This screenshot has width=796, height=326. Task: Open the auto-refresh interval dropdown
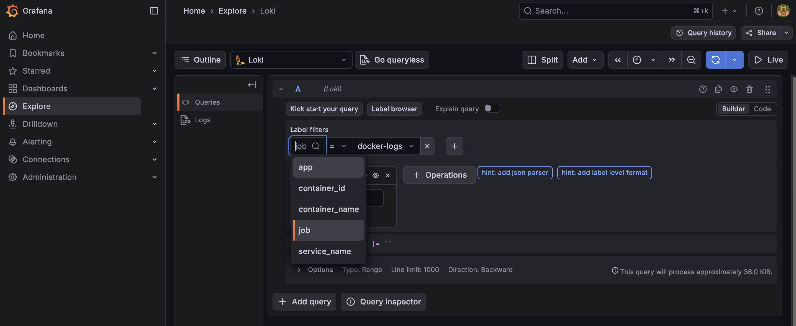(x=735, y=59)
